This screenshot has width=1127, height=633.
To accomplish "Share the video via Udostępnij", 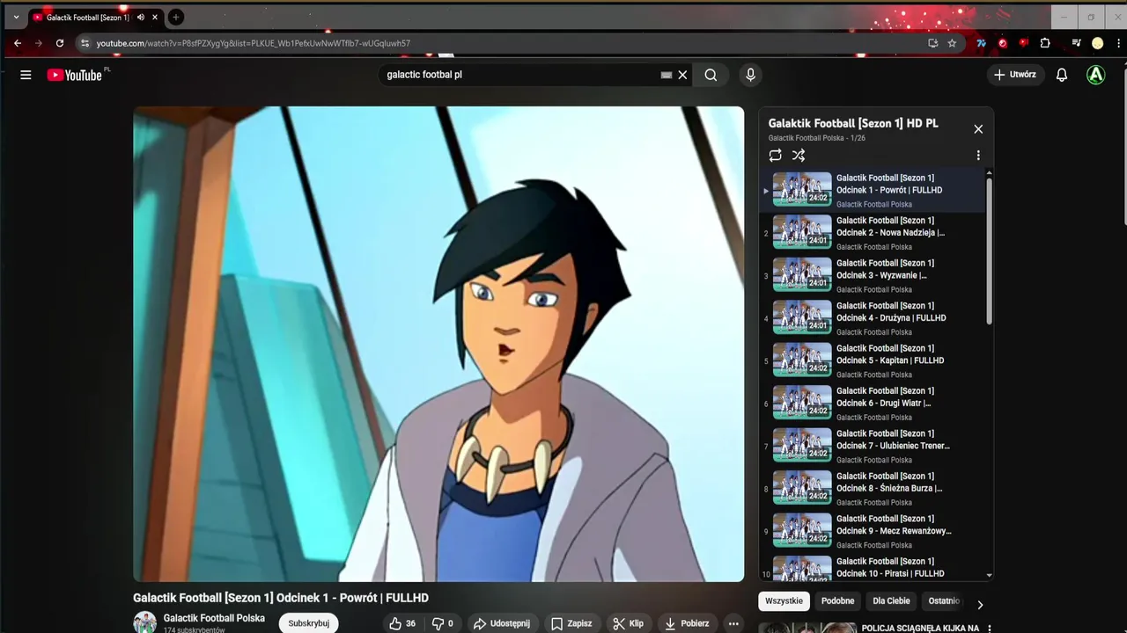I will (502, 623).
